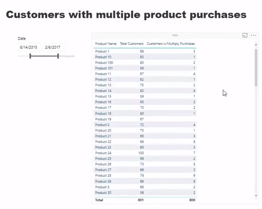Select the Product 30 row

point(145,193)
